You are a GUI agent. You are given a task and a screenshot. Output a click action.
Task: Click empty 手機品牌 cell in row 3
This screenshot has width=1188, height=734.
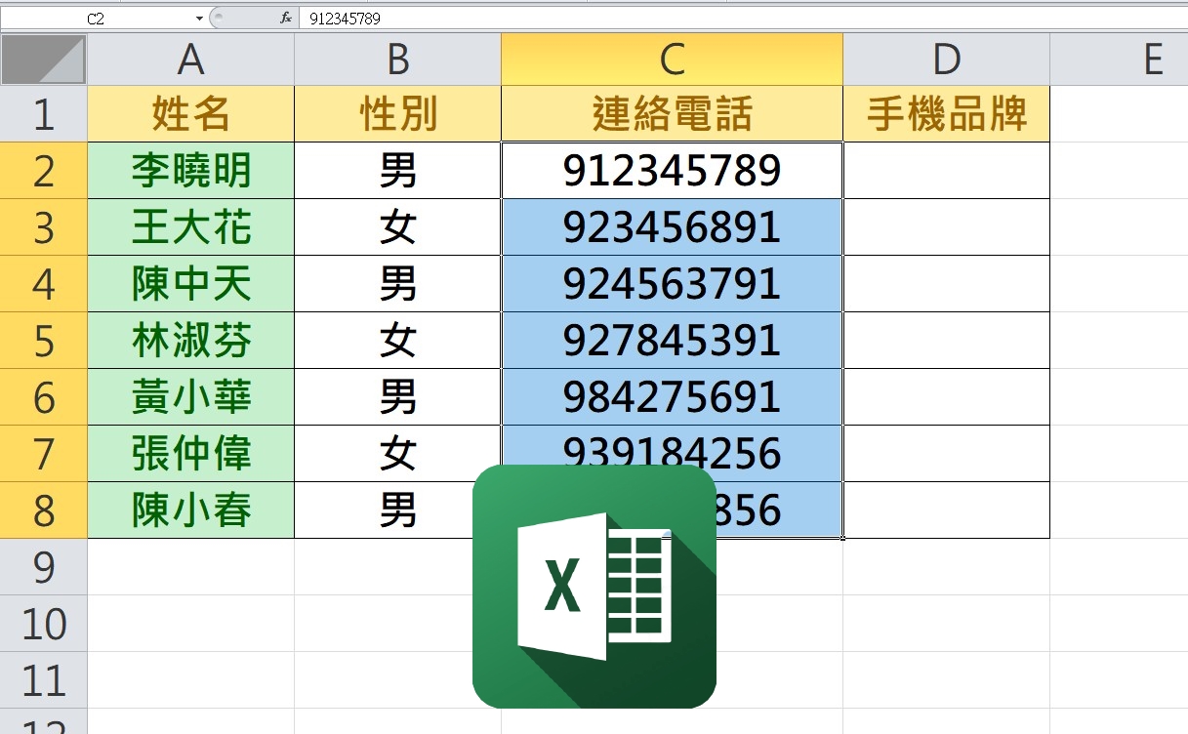[x=947, y=227]
